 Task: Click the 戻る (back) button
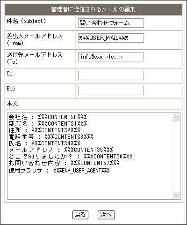click(80, 215)
